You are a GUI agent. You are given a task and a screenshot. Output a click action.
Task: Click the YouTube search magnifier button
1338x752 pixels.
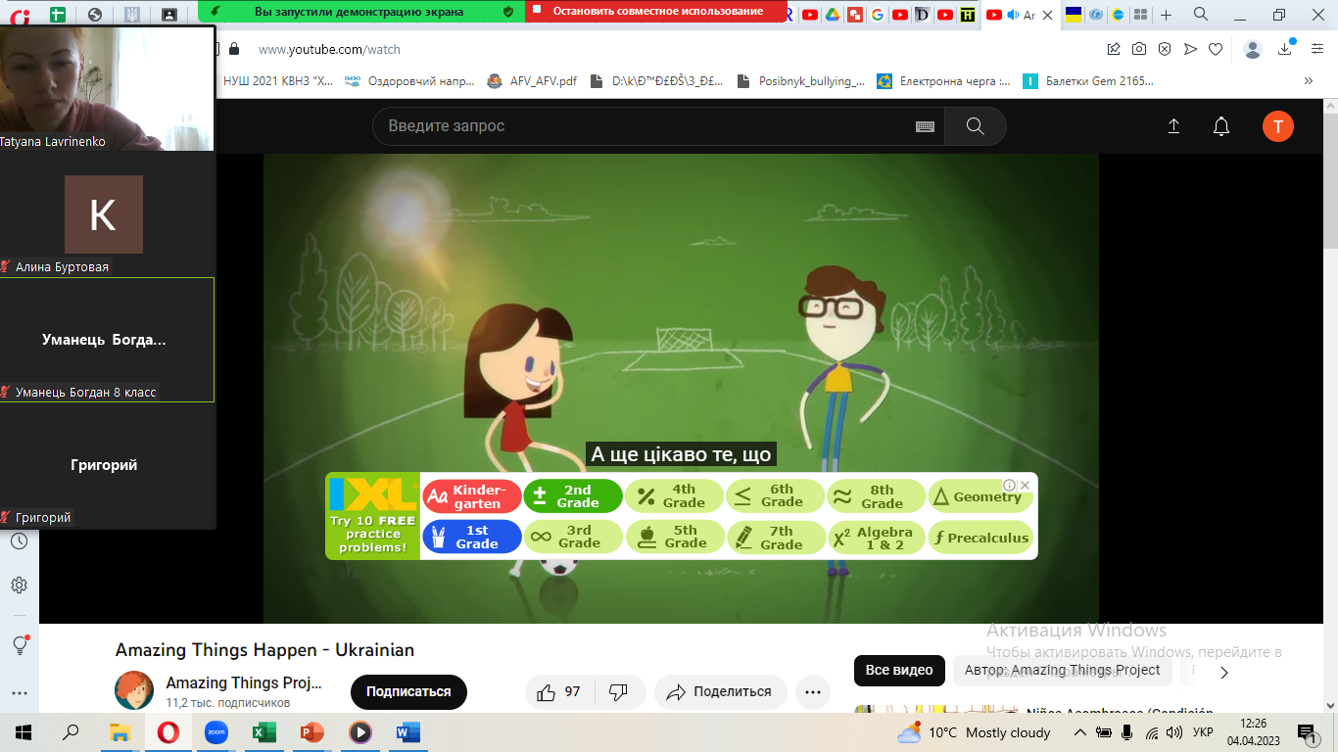(x=975, y=126)
